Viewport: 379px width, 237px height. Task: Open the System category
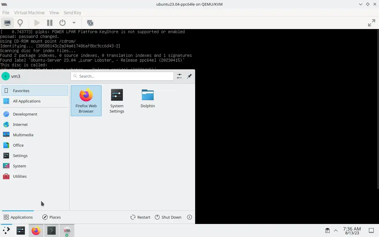click(35, 166)
